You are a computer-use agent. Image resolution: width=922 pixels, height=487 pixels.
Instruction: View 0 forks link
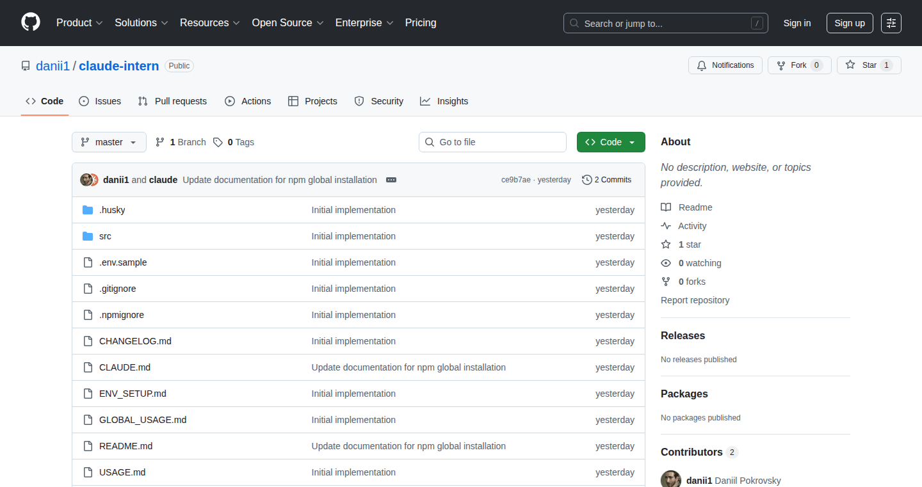pyautogui.click(x=683, y=282)
